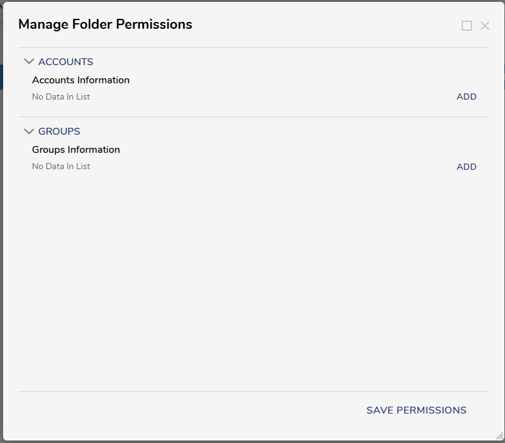Viewport: 505px width, 443px height.
Task: Maximize the Manage Folder Permissions dialog
Action: pyautogui.click(x=467, y=26)
